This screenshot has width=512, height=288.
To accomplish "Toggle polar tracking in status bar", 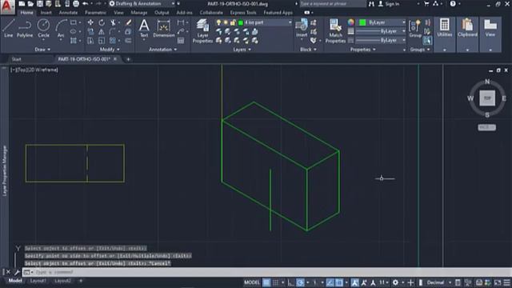I will 300,282.
